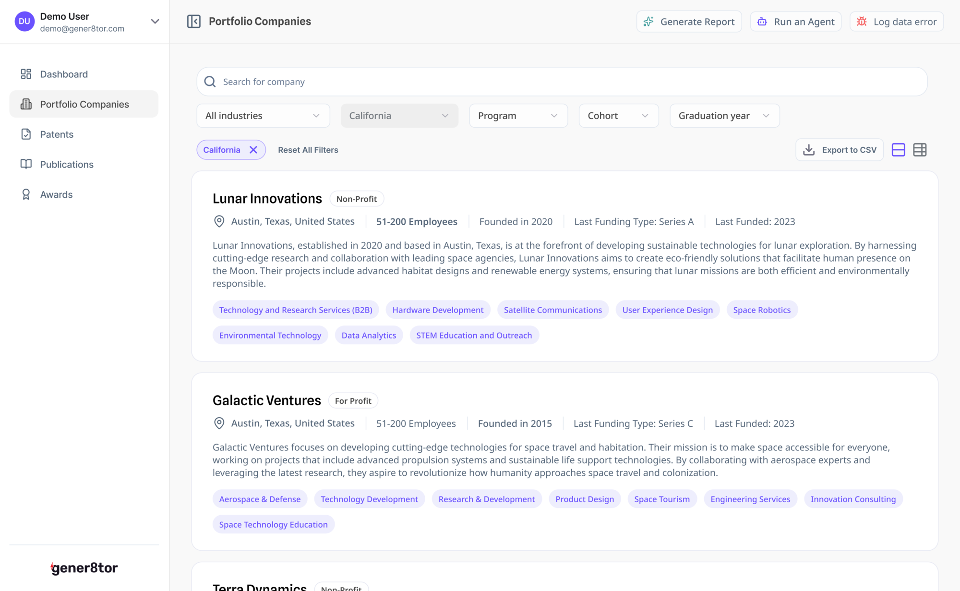Click the For Profit badge
The height and width of the screenshot is (591, 960).
(353, 400)
